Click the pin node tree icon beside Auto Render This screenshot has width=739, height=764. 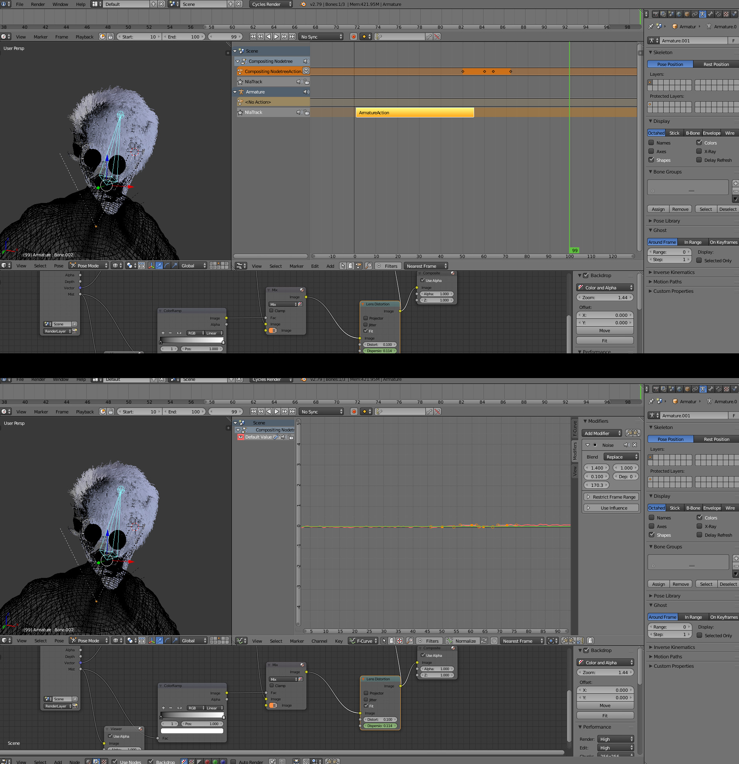click(273, 762)
